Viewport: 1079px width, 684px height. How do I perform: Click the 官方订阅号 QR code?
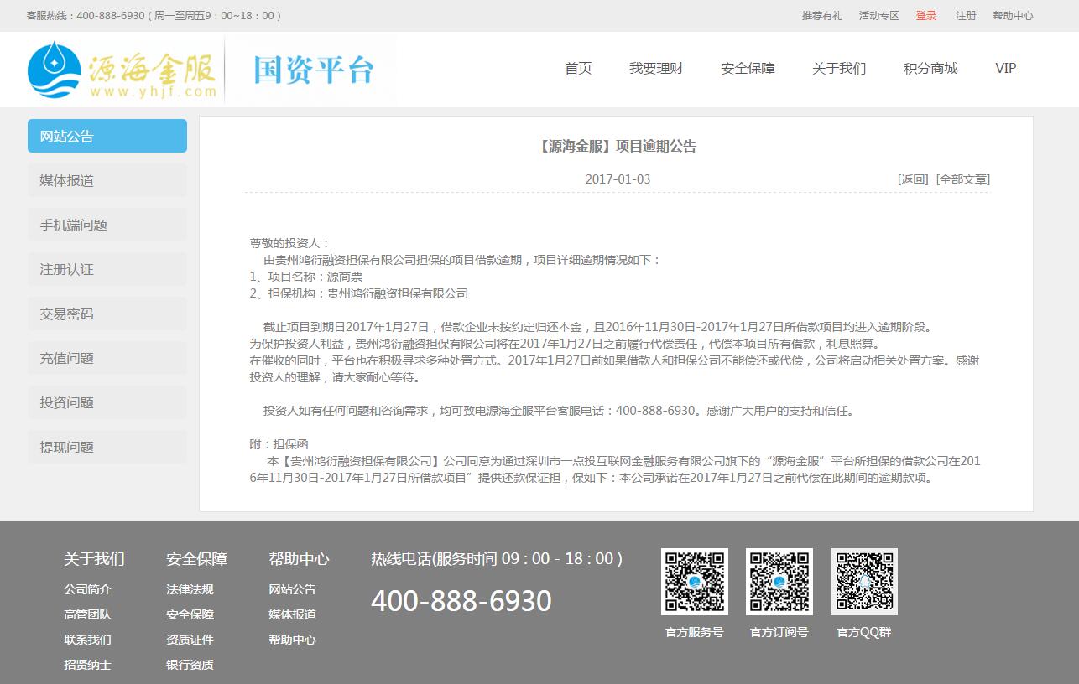click(779, 580)
